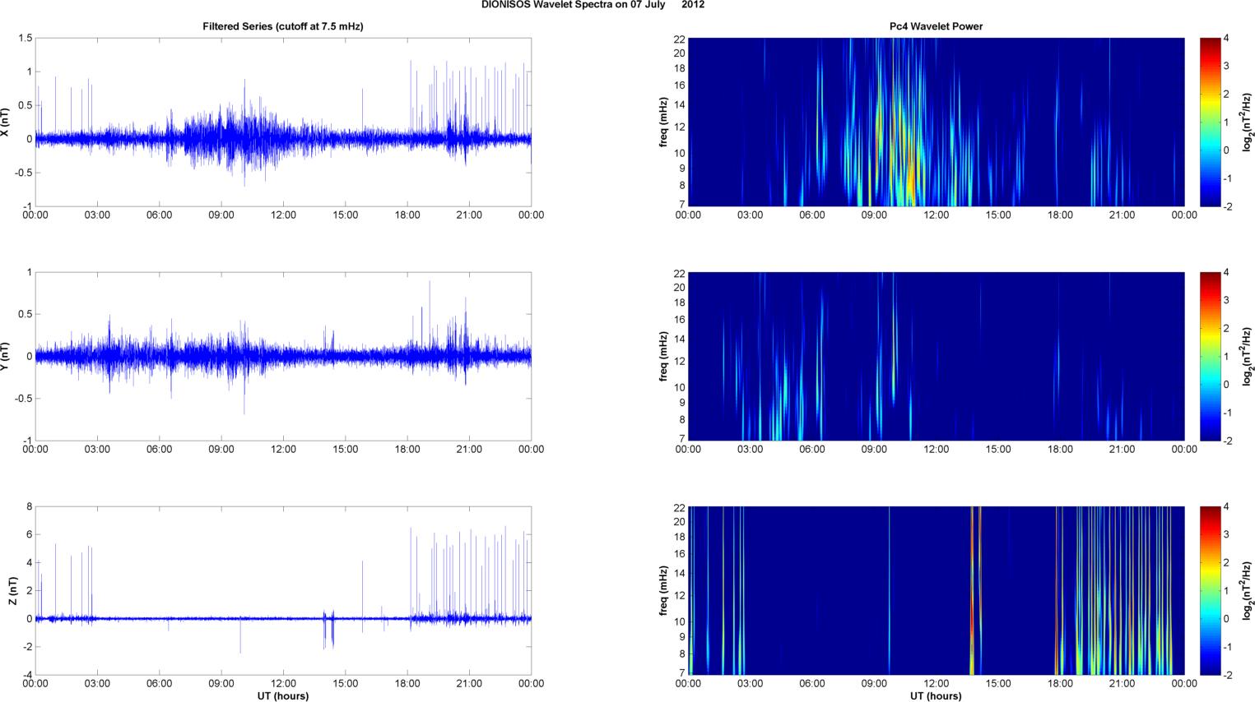Image resolution: width=1255 pixels, height=702 pixels.
Task: Click the "6" tick on the Z (nT) axis
Action: click(29, 535)
